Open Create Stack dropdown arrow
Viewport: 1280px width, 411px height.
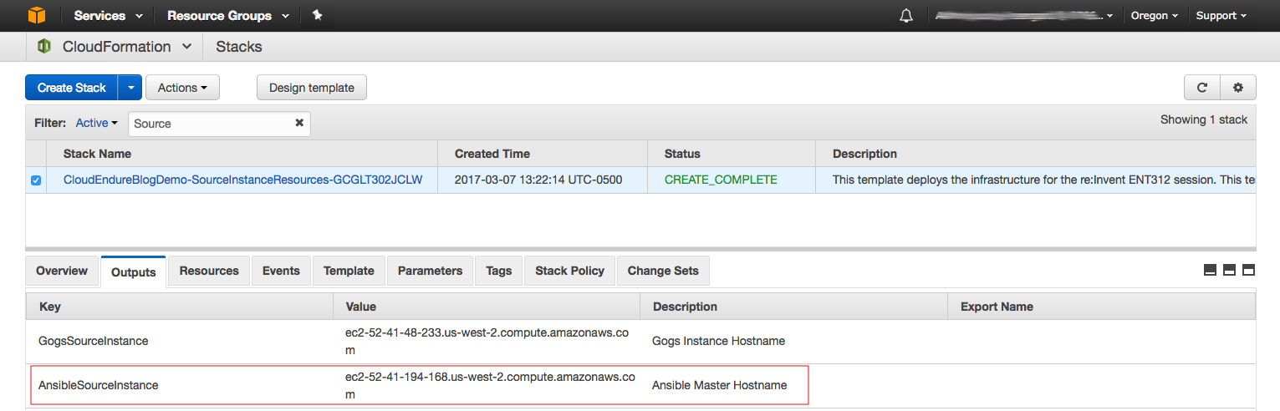130,88
